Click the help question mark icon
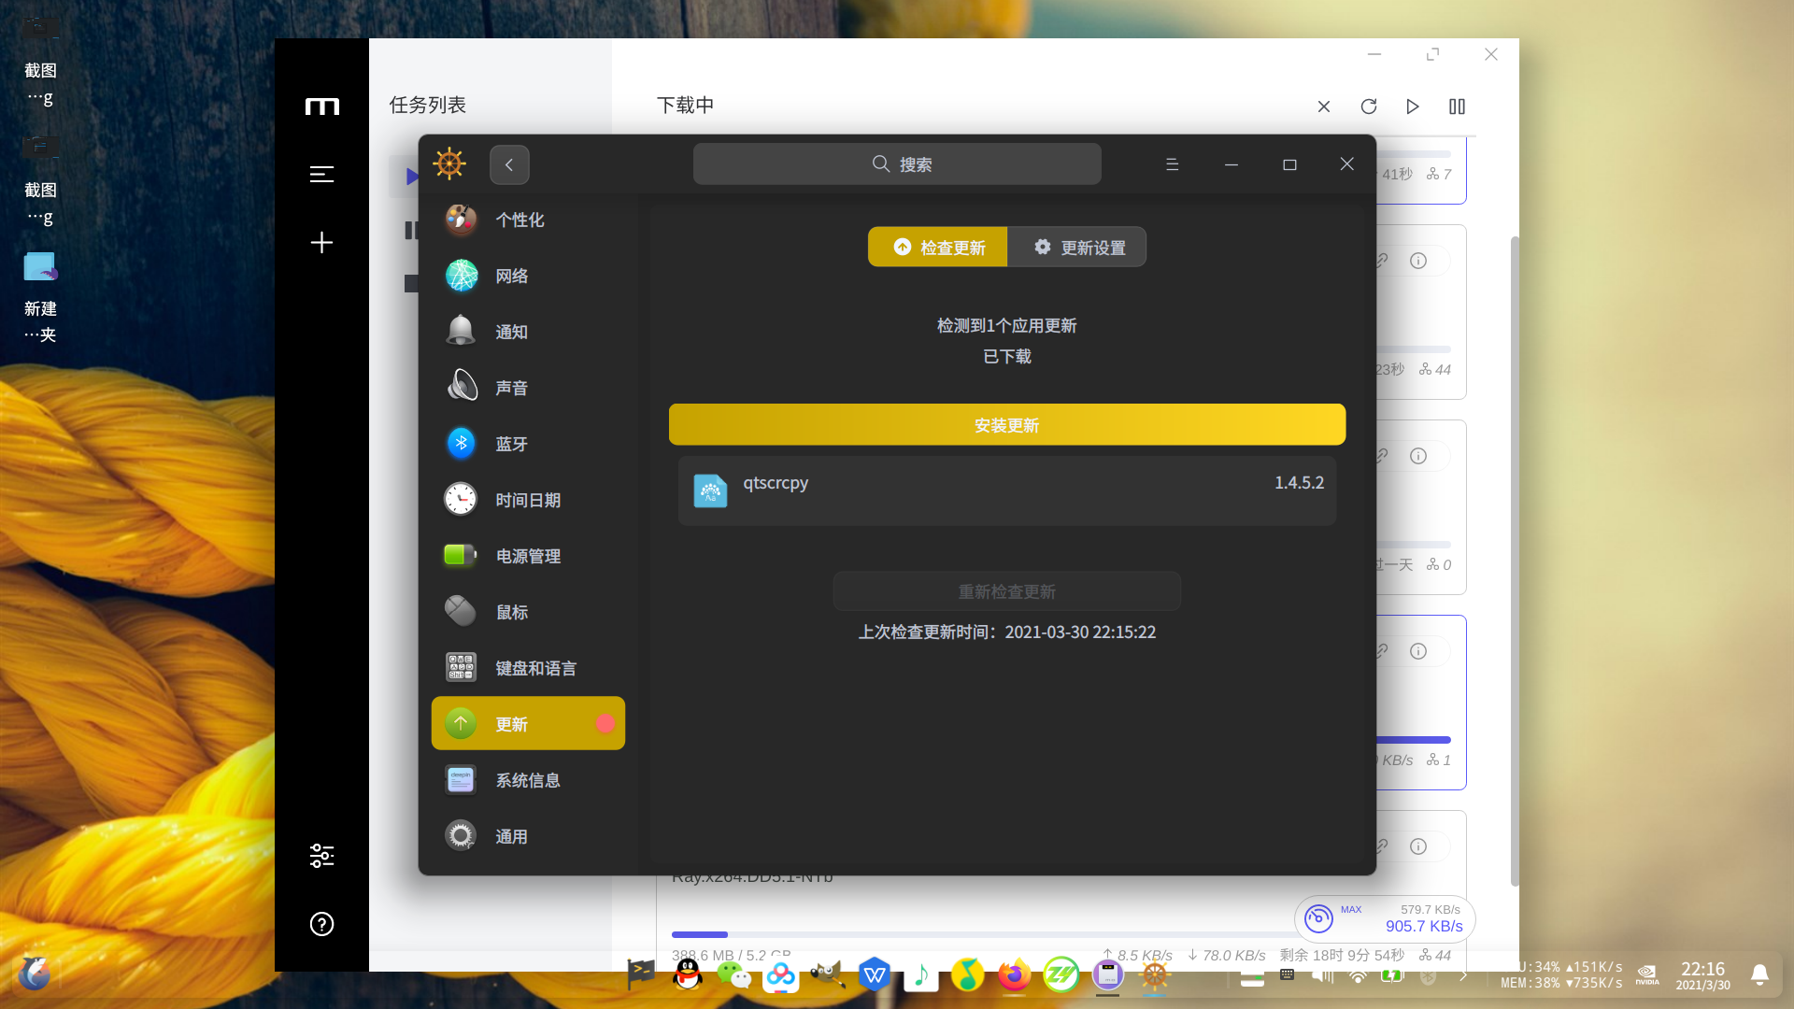The width and height of the screenshot is (1794, 1009). tap(321, 924)
